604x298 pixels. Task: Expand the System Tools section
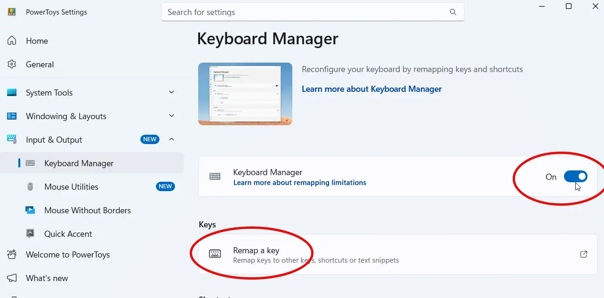click(171, 93)
